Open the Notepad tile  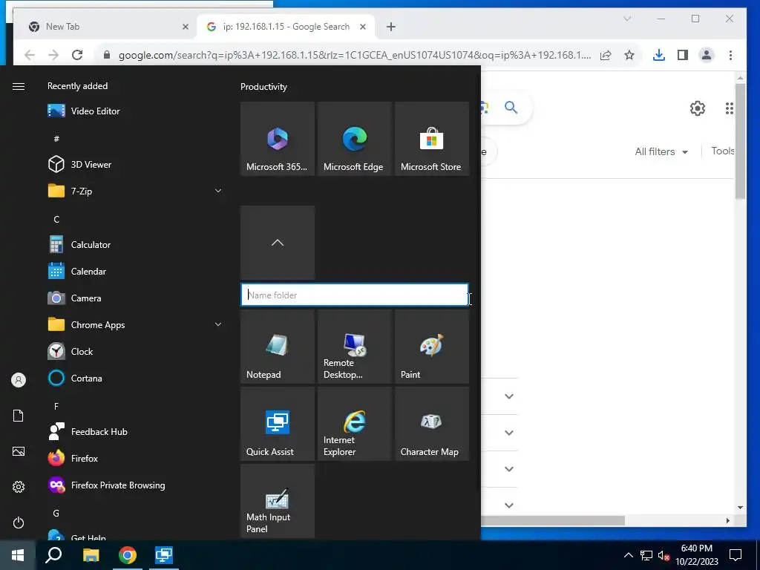[278, 347]
